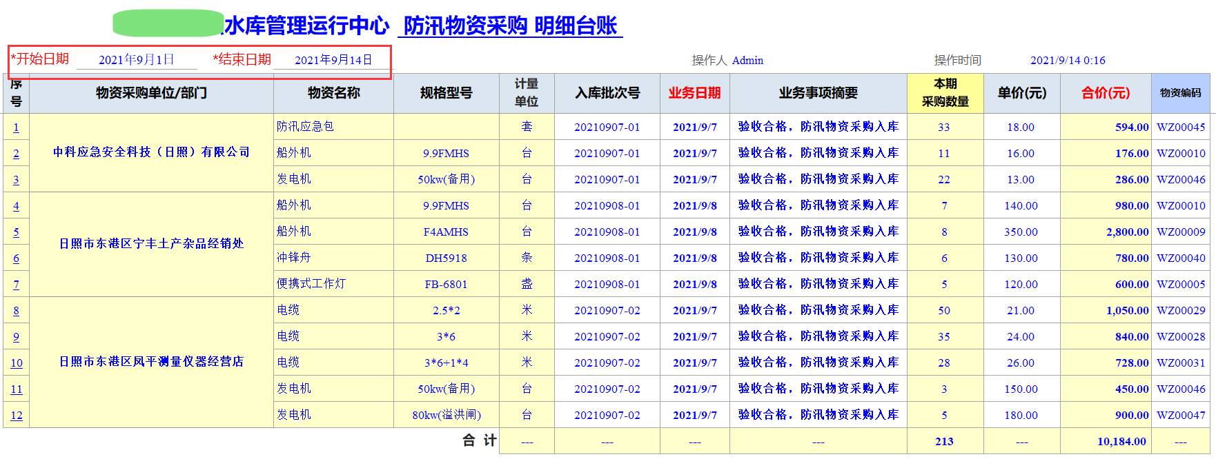Click supplier cell 中科应急安全科技（日照）有限公司
The height and width of the screenshot is (459, 1216).
[151, 152]
